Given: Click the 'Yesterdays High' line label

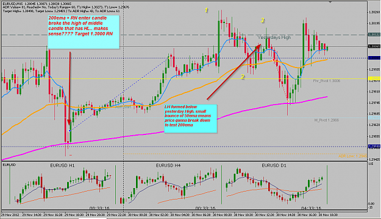Looking at the screenshot, I should 274,37.
